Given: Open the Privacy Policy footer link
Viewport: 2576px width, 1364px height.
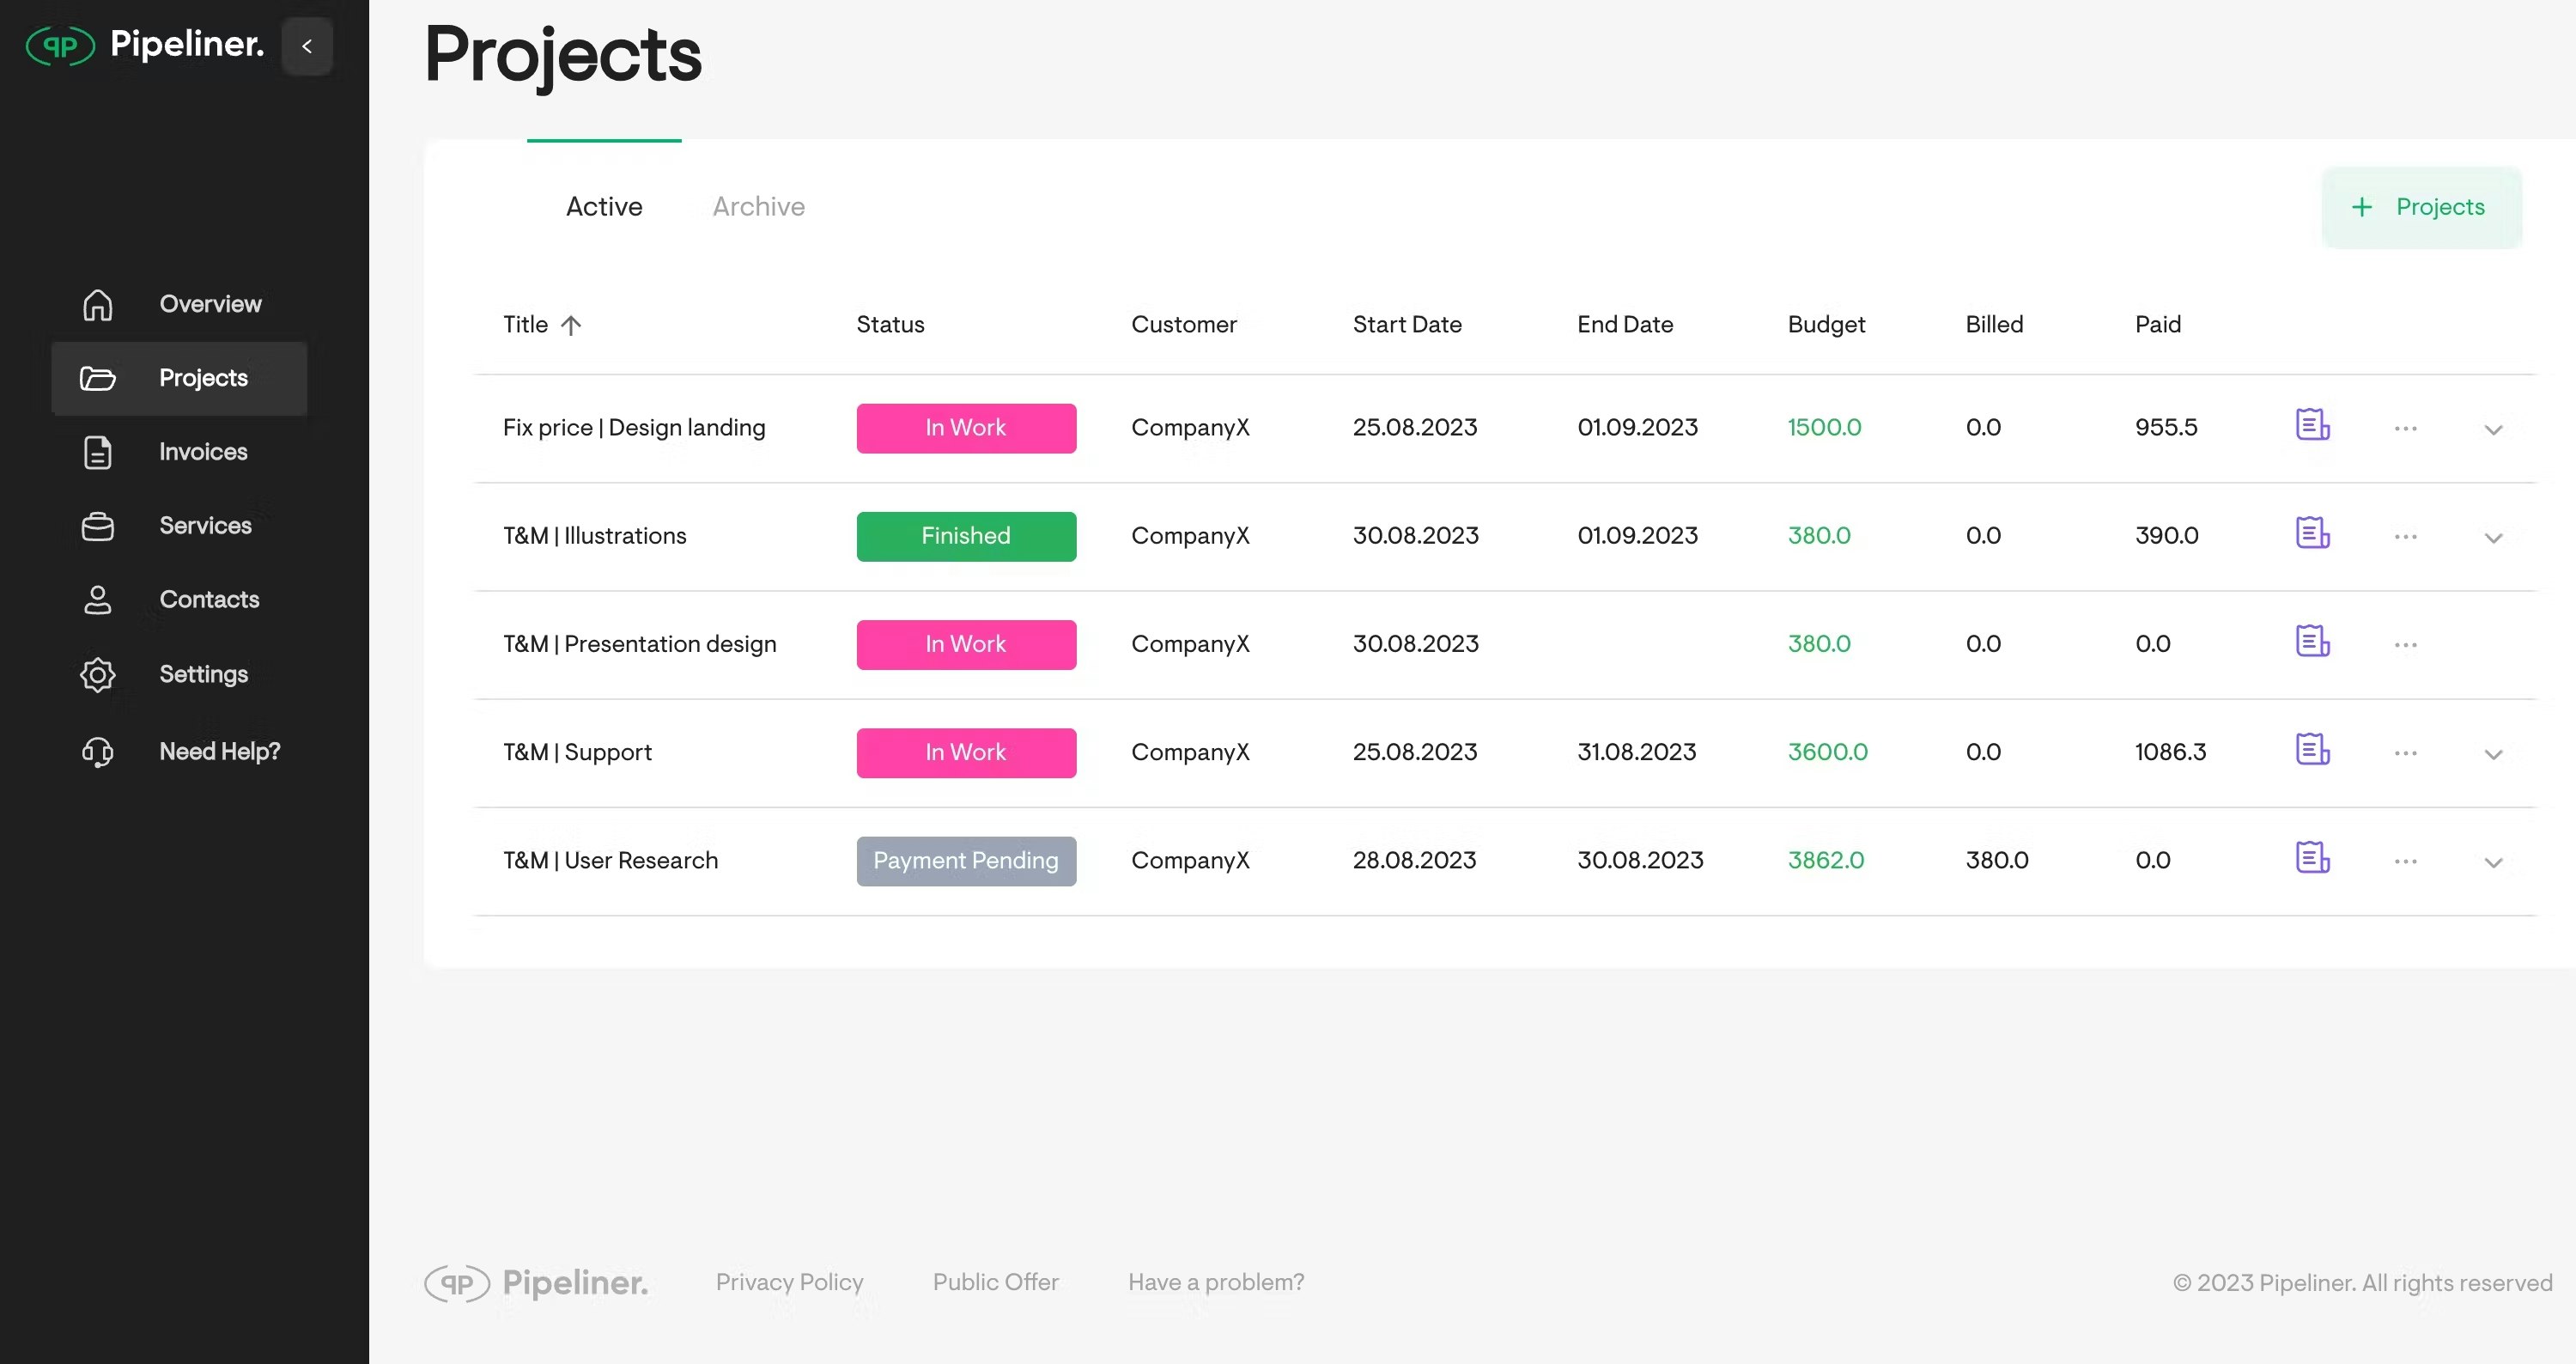Looking at the screenshot, I should (x=789, y=1282).
